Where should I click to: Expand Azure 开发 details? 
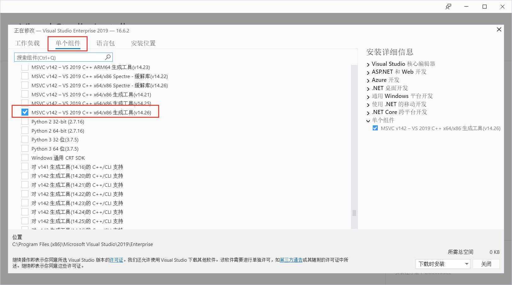[368, 80]
